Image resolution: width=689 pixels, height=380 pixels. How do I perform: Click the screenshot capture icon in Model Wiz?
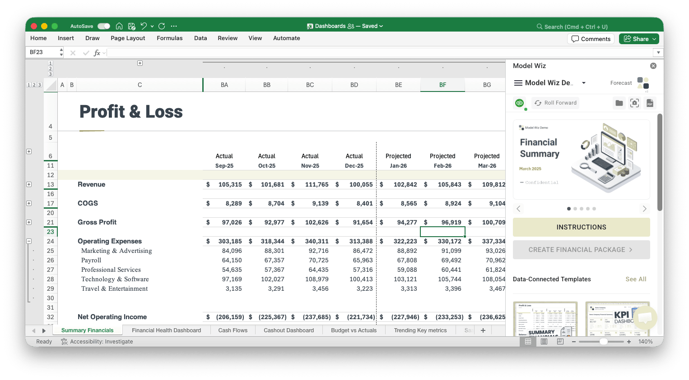point(634,103)
